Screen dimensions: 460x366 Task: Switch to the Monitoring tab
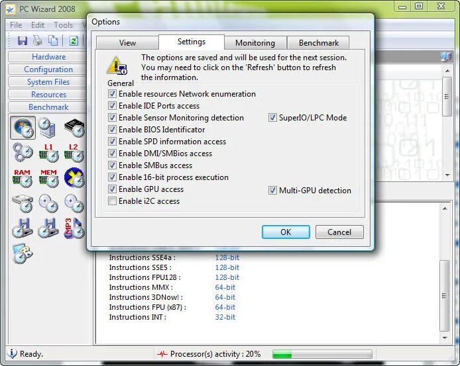pos(255,43)
